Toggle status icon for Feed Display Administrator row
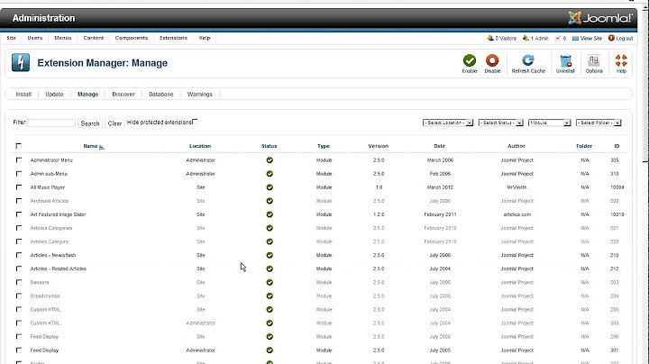Image resolution: width=649 pixels, height=364 pixels. pyautogui.click(x=270, y=350)
